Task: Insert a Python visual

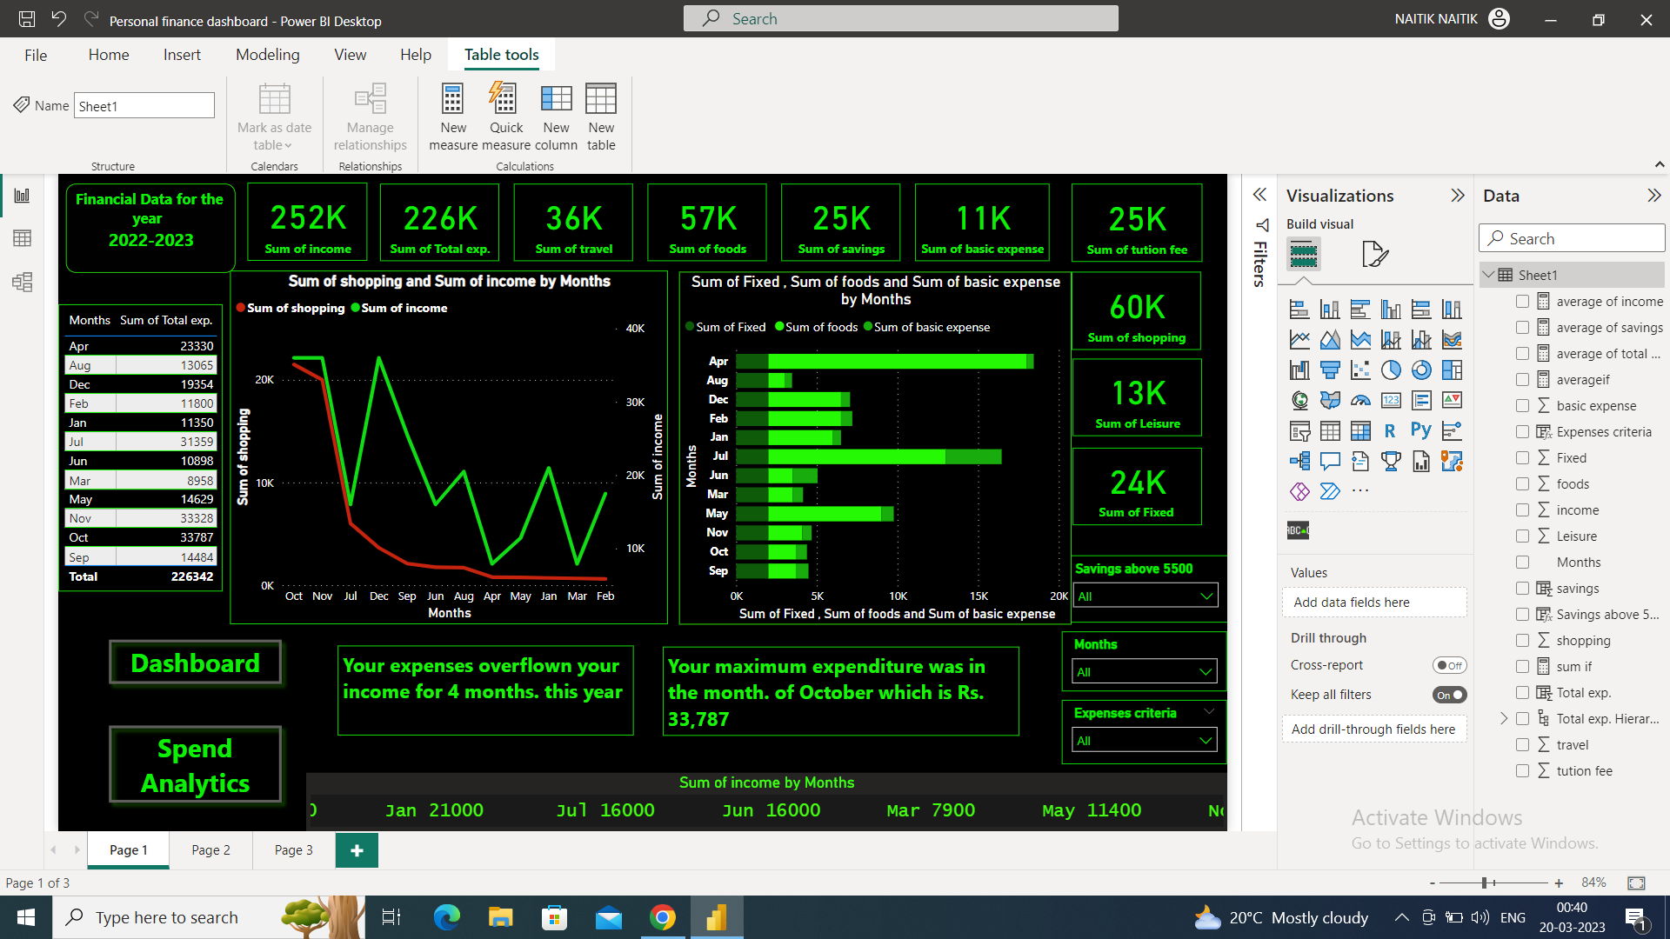Action: coord(1421,430)
